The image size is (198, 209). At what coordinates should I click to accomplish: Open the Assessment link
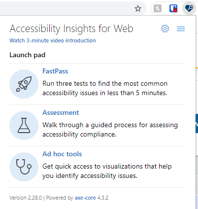click(x=61, y=112)
